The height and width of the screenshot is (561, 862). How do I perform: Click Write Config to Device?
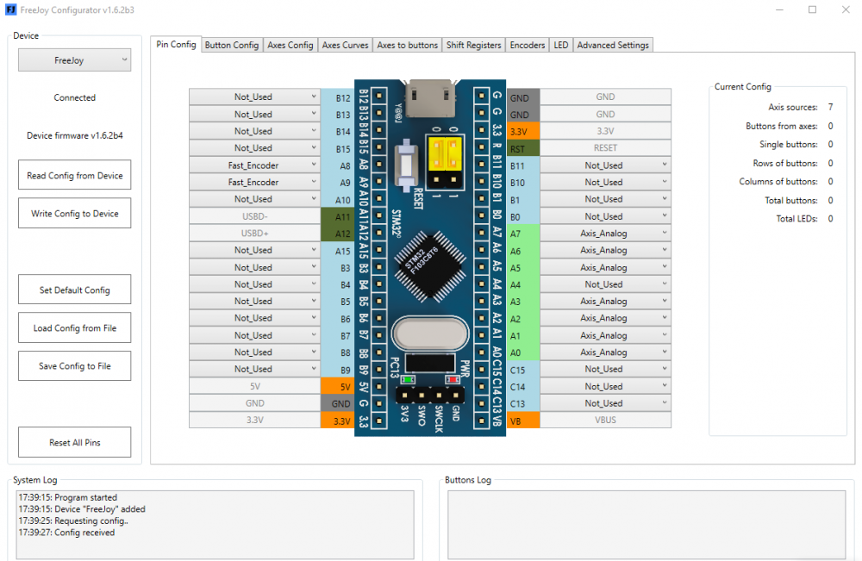[74, 213]
